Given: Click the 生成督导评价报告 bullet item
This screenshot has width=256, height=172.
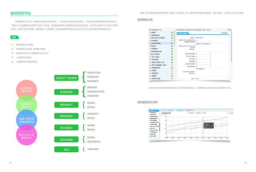Looking at the screenshot, I should click(24, 58).
